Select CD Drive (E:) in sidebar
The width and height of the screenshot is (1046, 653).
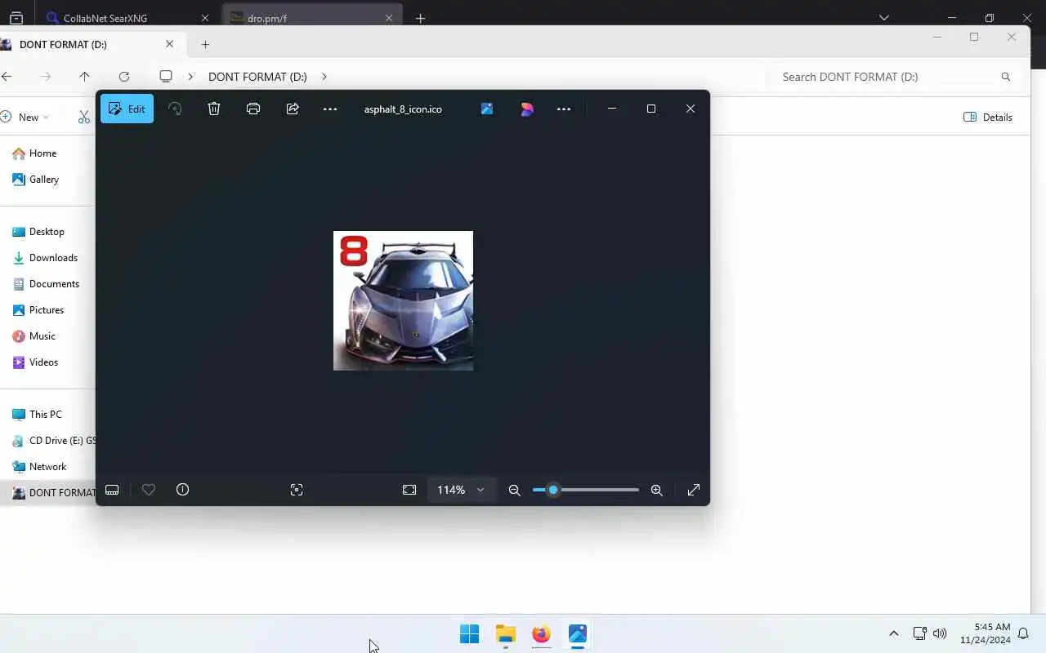[54, 440]
